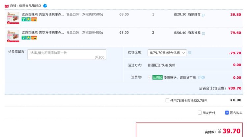Select the 79.60 price of 双椒锁骨400g
247x137 pixels.
click(x=236, y=33)
